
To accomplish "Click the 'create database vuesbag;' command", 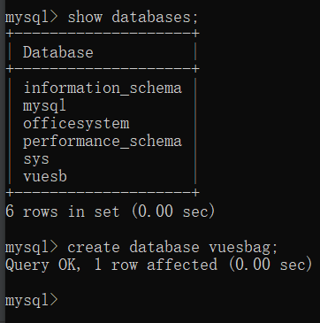I will (x=172, y=247).
